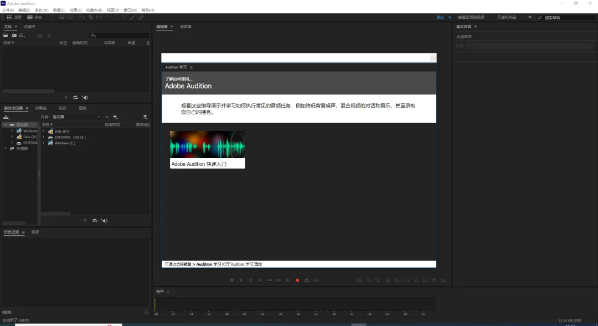Click the transport Pause button
Image resolution: width=598 pixels, height=326 pixels.
(x=251, y=280)
